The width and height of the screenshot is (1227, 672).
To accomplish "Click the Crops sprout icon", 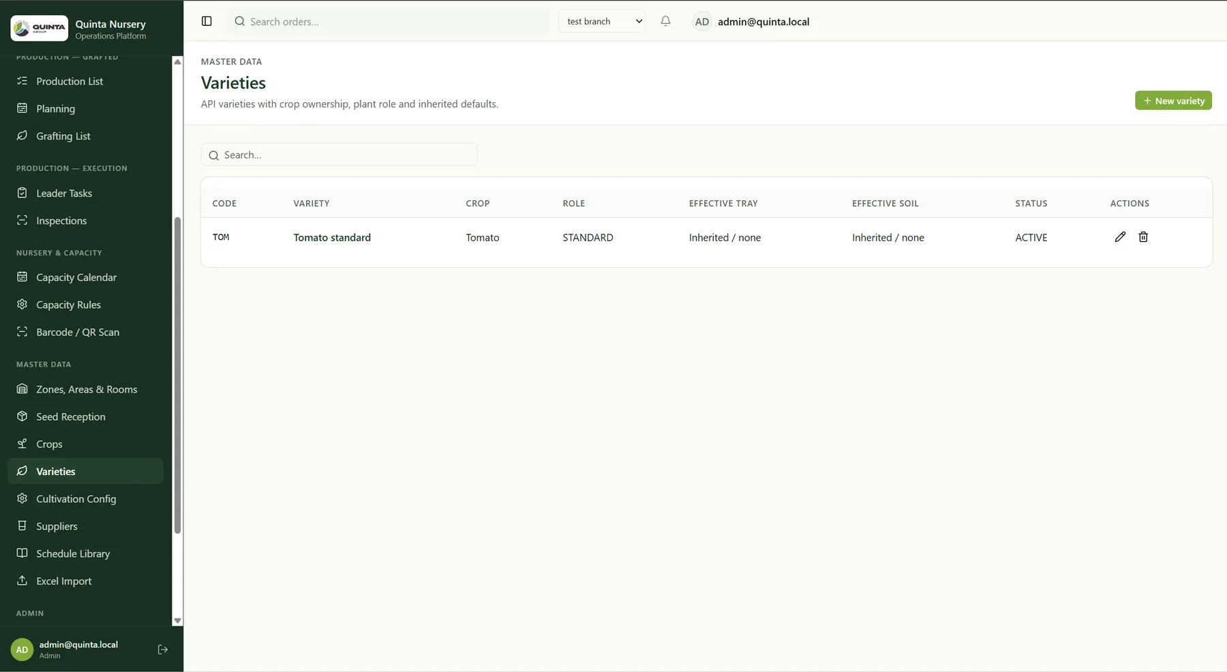I will 22,444.
